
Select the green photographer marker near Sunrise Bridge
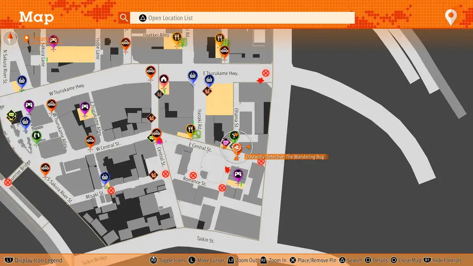coord(36,136)
